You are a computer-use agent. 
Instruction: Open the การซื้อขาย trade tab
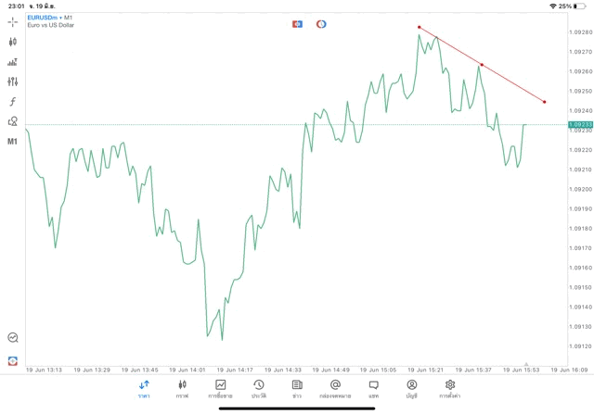[x=220, y=389]
